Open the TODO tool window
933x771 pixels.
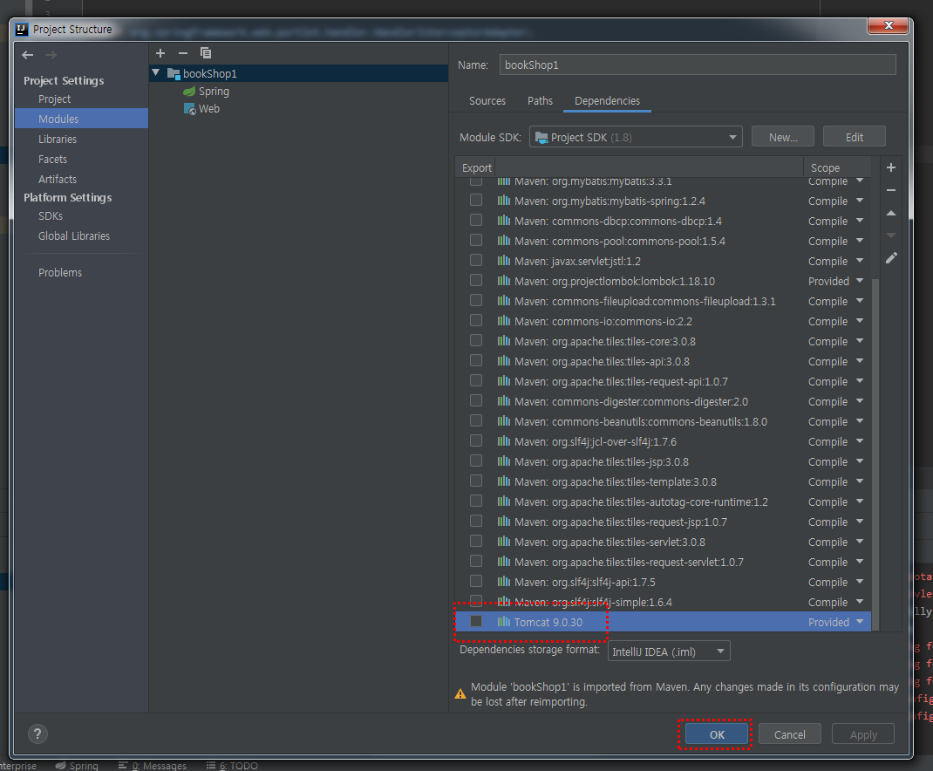pyautogui.click(x=232, y=765)
